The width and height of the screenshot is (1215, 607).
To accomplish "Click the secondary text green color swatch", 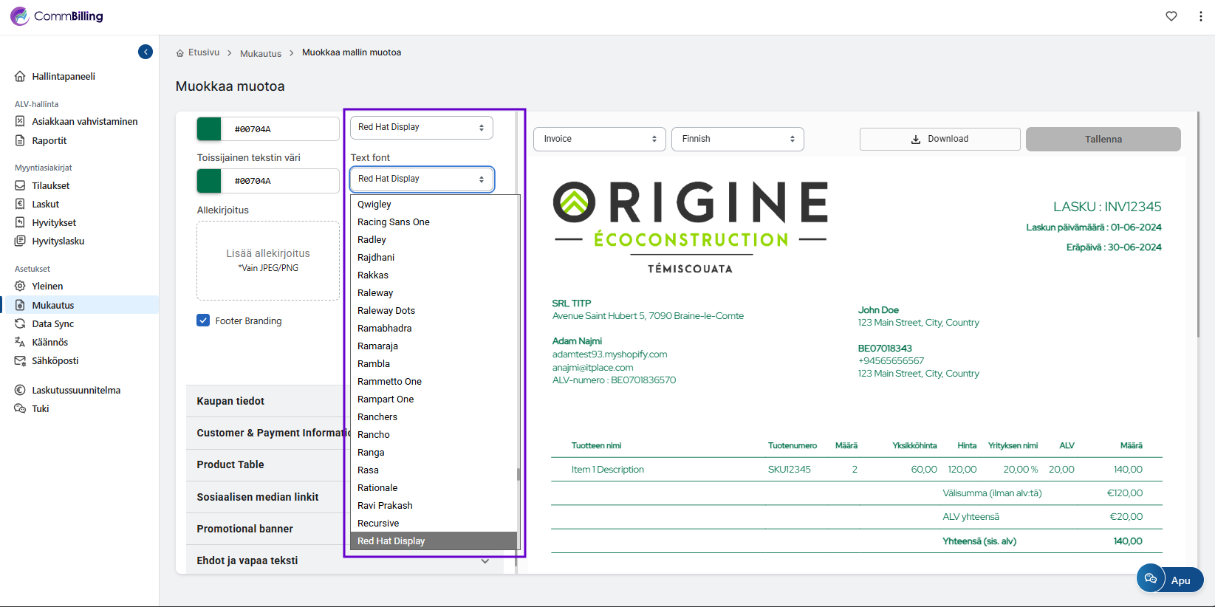I will point(209,181).
